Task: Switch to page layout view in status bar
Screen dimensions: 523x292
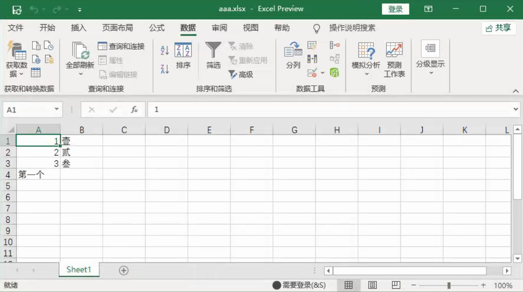Action: click(x=373, y=285)
